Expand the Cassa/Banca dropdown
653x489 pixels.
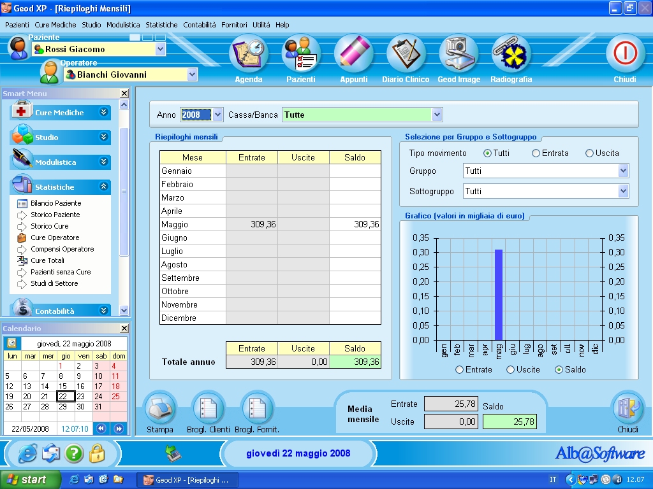[x=437, y=115]
